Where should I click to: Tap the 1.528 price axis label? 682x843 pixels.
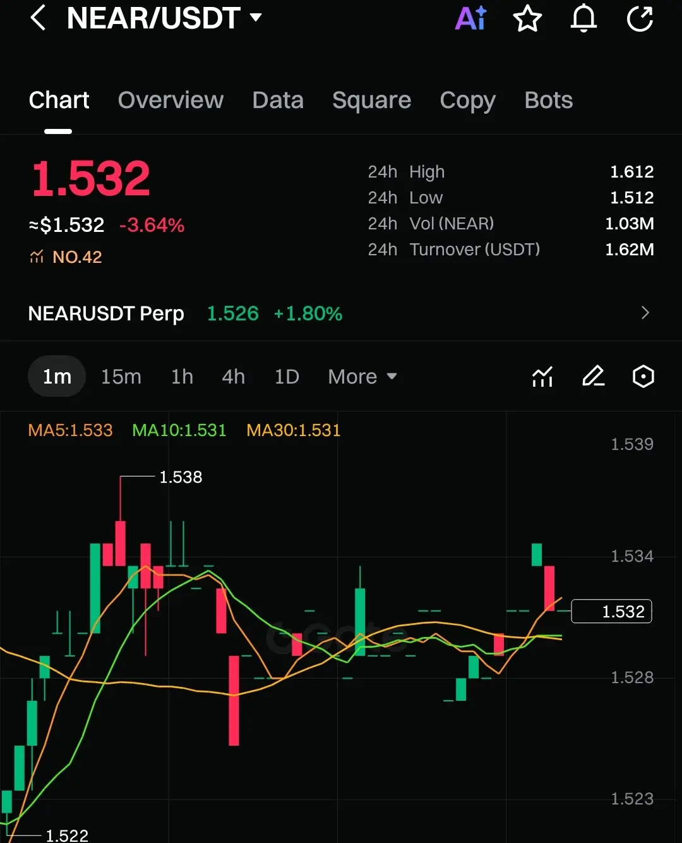(x=632, y=677)
